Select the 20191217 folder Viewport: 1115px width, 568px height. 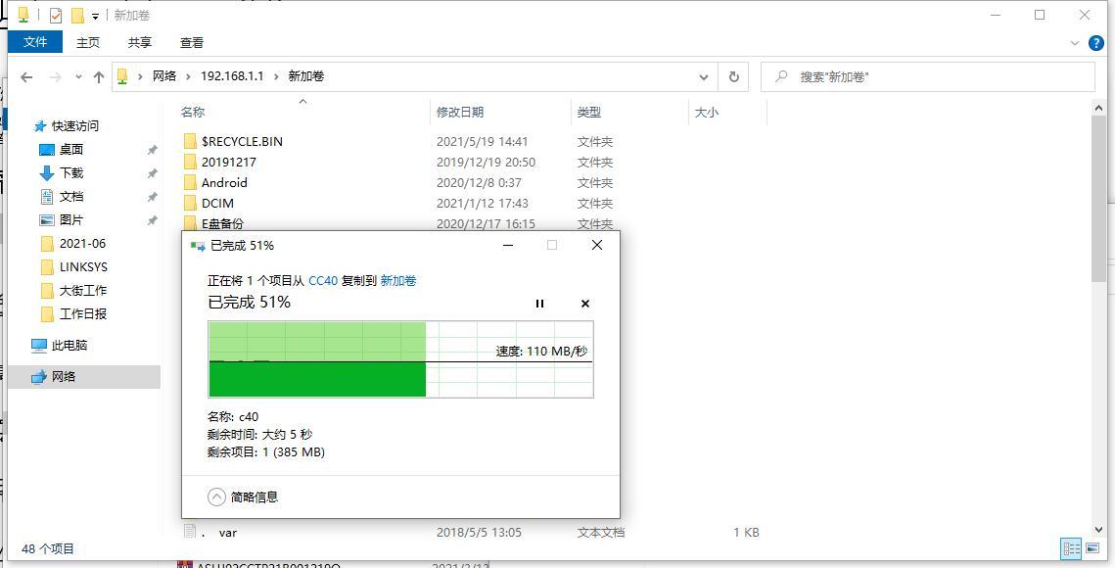coord(228,163)
